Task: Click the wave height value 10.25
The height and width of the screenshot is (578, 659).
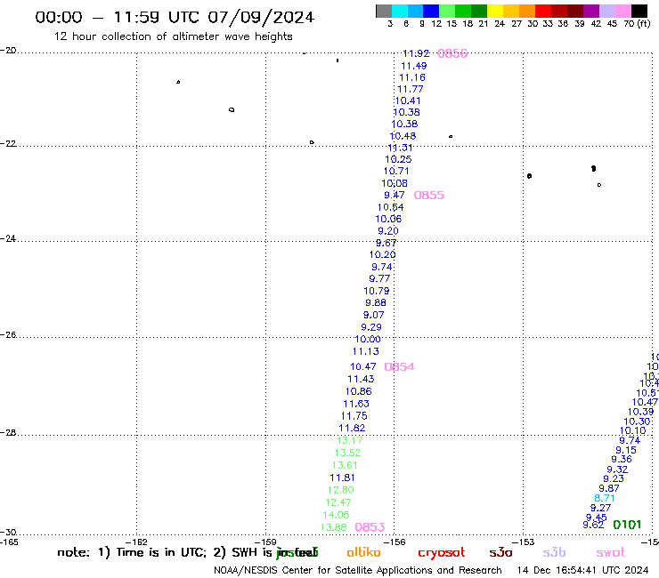Action: point(398,159)
